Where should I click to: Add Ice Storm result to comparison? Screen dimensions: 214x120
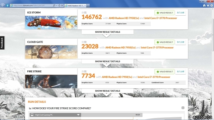tap(181, 13)
